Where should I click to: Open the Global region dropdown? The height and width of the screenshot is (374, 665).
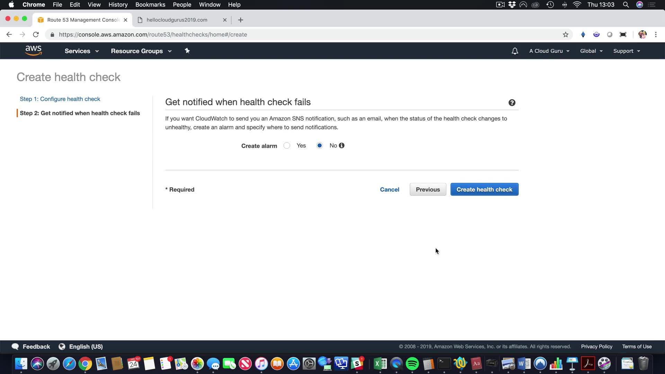[591, 51]
